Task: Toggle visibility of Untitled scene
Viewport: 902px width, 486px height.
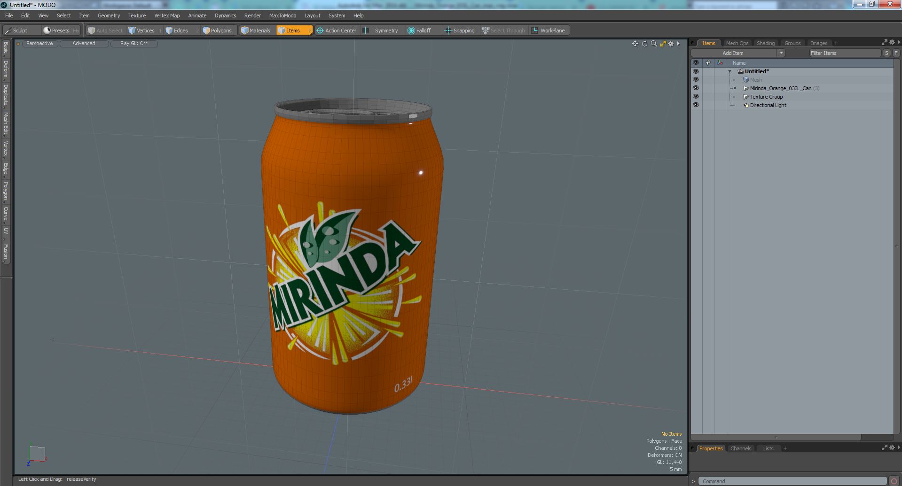Action: [696, 71]
